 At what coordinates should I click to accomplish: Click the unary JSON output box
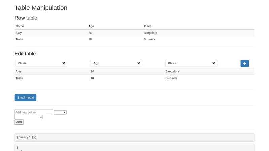coord(134,137)
